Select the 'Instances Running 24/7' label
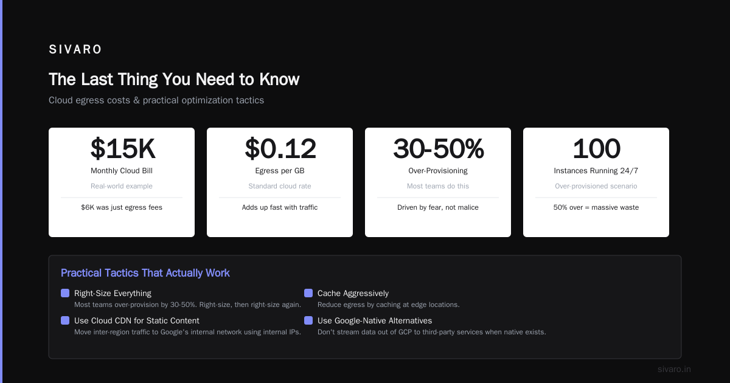The height and width of the screenshot is (383, 730). click(596, 171)
